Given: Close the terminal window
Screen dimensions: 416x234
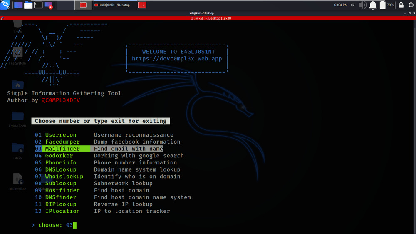Looking at the screenshot, I should click(414, 13).
